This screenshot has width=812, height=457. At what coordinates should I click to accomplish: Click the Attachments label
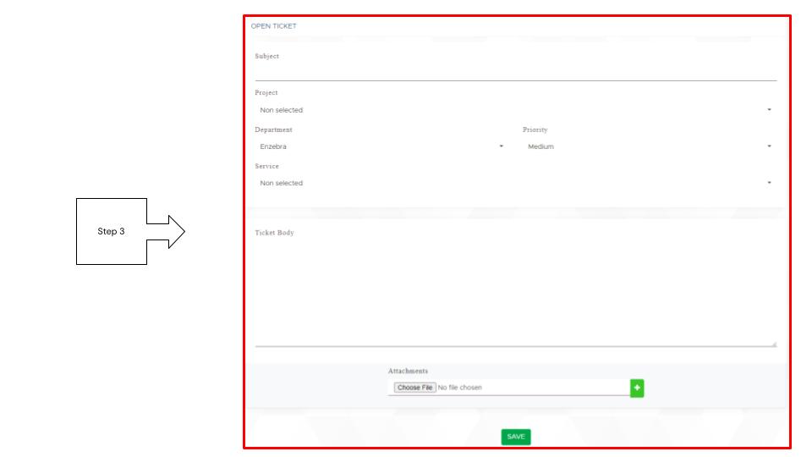(408, 371)
